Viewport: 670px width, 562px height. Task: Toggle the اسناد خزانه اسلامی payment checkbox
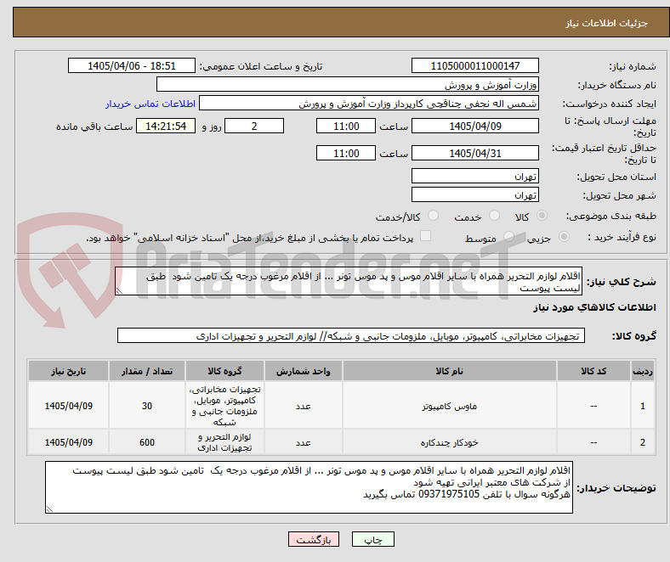coord(425,235)
